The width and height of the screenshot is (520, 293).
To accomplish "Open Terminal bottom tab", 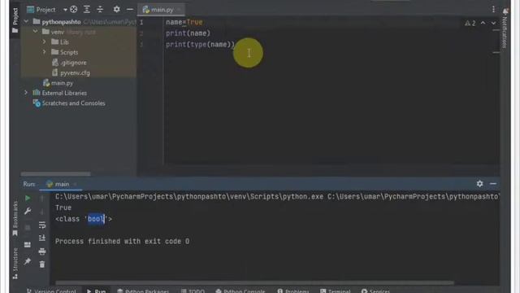I will click(x=335, y=291).
